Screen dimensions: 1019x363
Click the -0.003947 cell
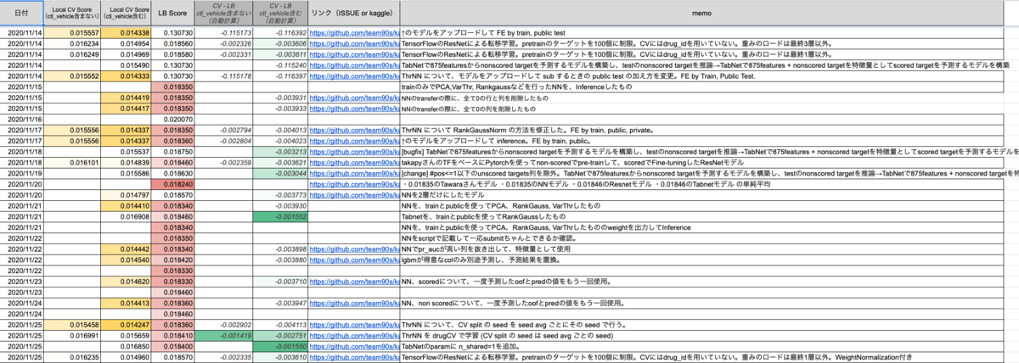tap(279, 303)
